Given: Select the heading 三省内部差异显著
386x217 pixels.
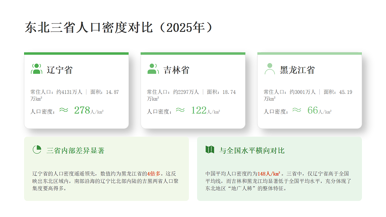Looking at the screenshot, I should [76, 150].
